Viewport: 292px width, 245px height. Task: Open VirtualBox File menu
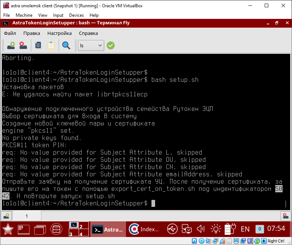(7, 15)
